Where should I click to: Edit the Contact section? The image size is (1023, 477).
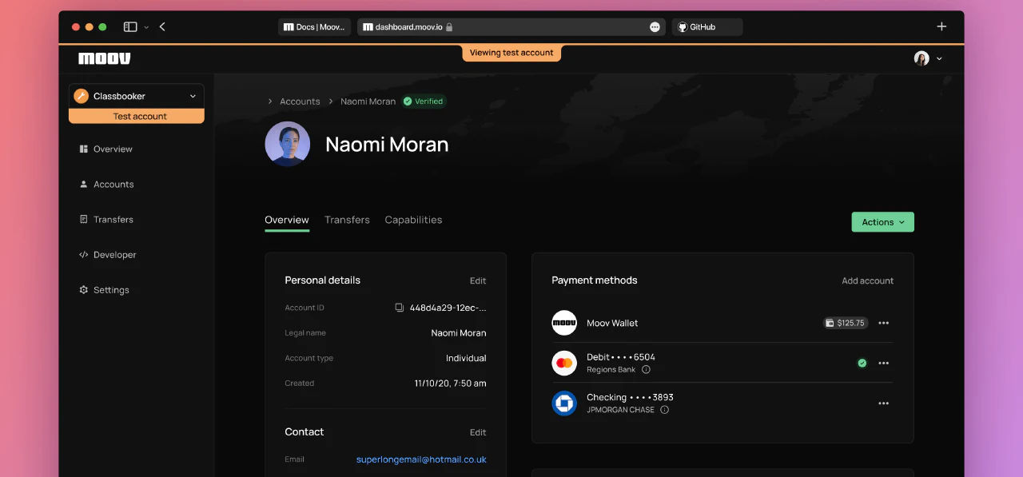pos(478,432)
